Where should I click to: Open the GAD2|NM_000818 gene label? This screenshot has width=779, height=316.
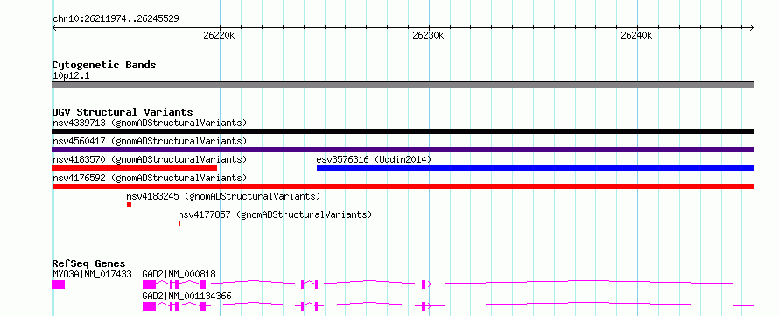(179, 274)
